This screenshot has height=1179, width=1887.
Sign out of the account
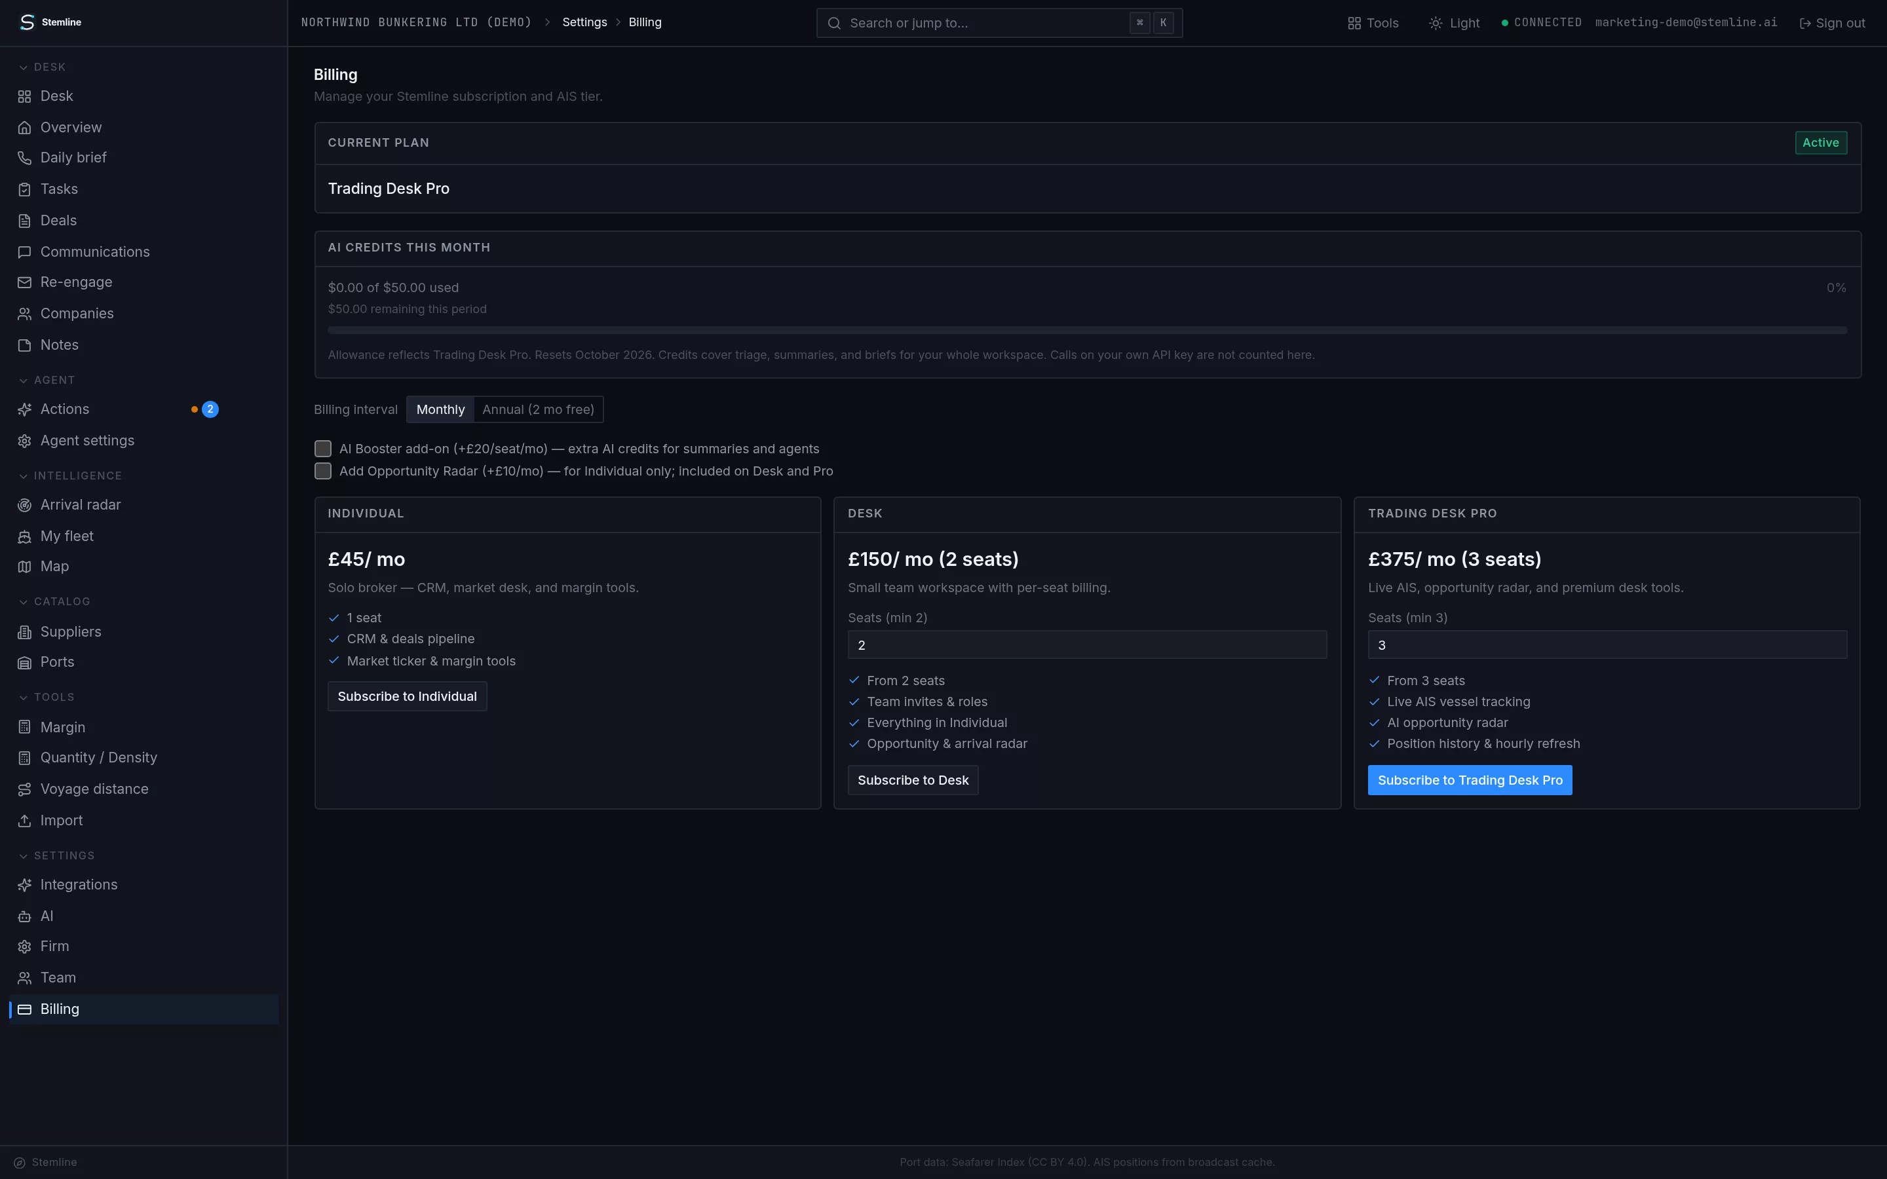(x=1832, y=24)
